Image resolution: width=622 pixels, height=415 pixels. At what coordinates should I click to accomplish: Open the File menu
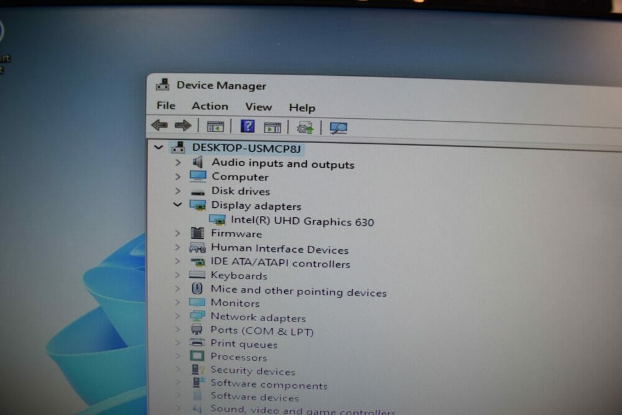166,106
